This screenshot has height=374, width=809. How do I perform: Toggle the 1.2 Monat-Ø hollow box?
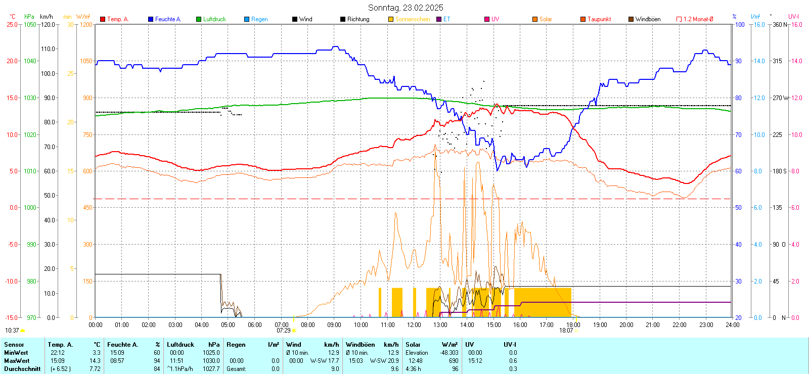pos(679,19)
